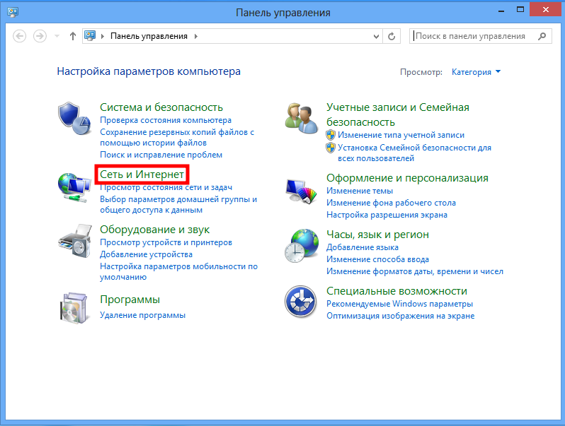Click the search magnifier icon
565x426 pixels.
pos(542,36)
